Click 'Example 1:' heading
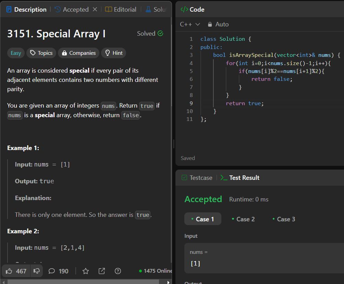This screenshot has height=284, width=344. [23, 148]
